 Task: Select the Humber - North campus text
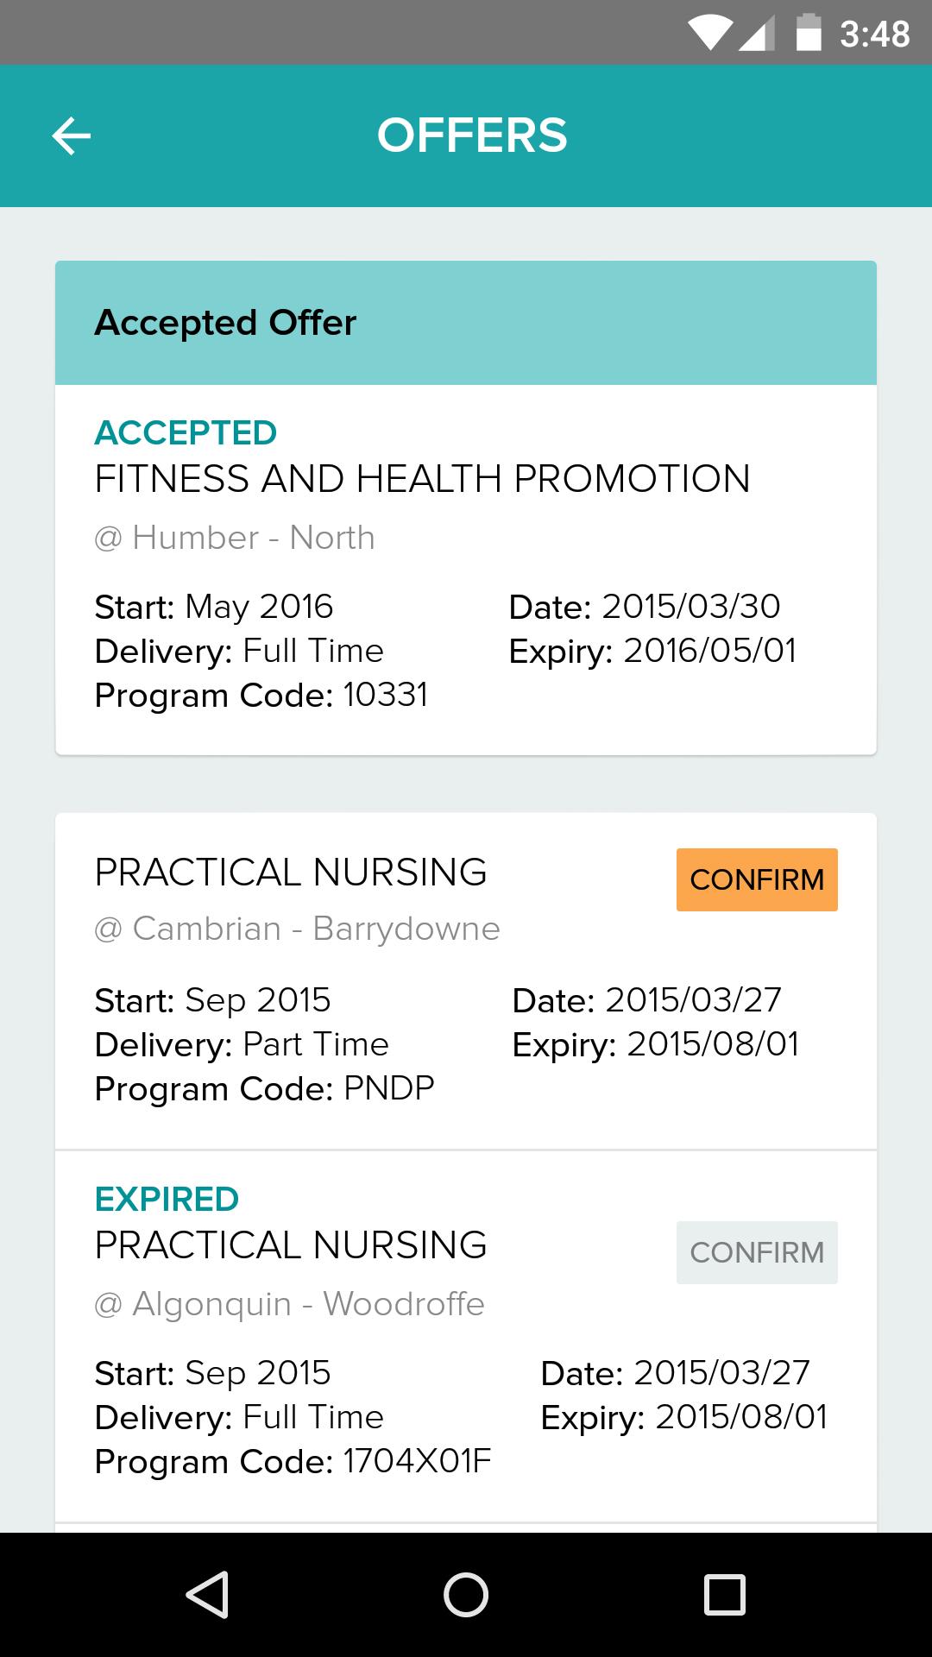coord(235,538)
